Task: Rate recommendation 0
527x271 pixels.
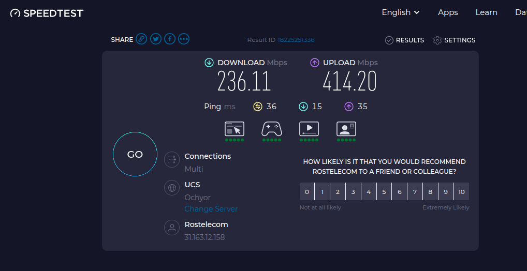Action: (307, 192)
